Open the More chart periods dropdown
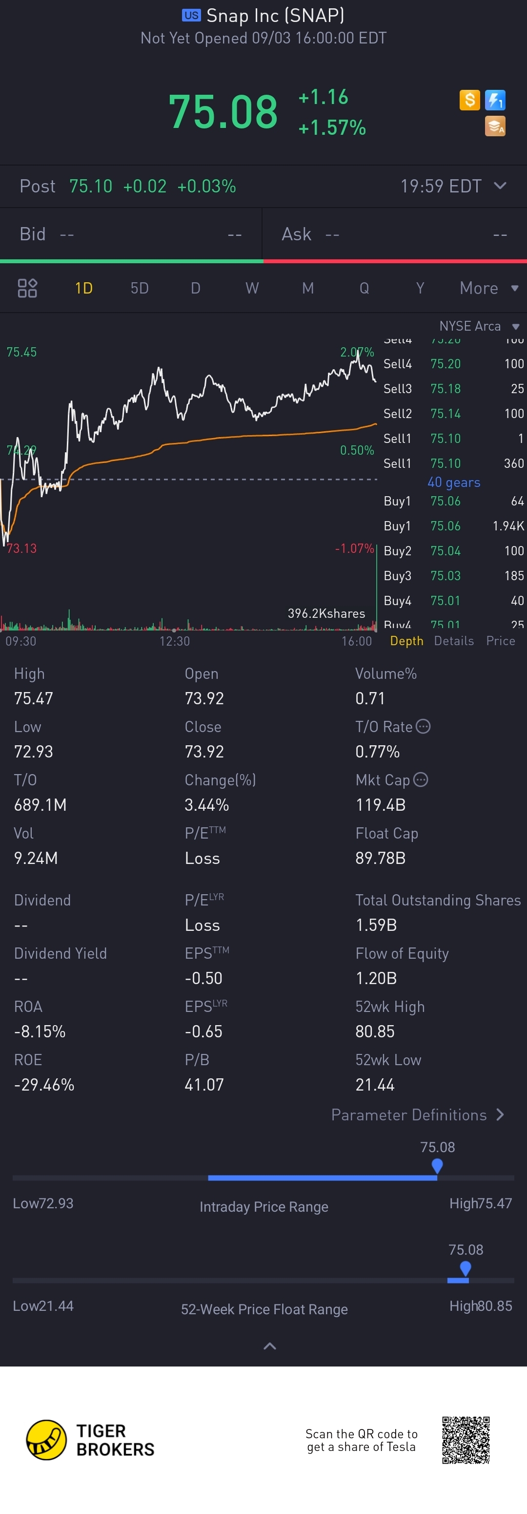This screenshot has width=527, height=1514. [x=488, y=288]
